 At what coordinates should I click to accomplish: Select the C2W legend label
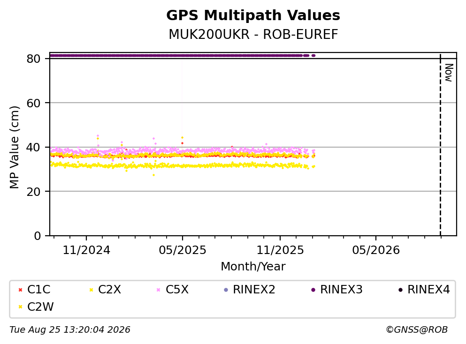pos(40,307)
